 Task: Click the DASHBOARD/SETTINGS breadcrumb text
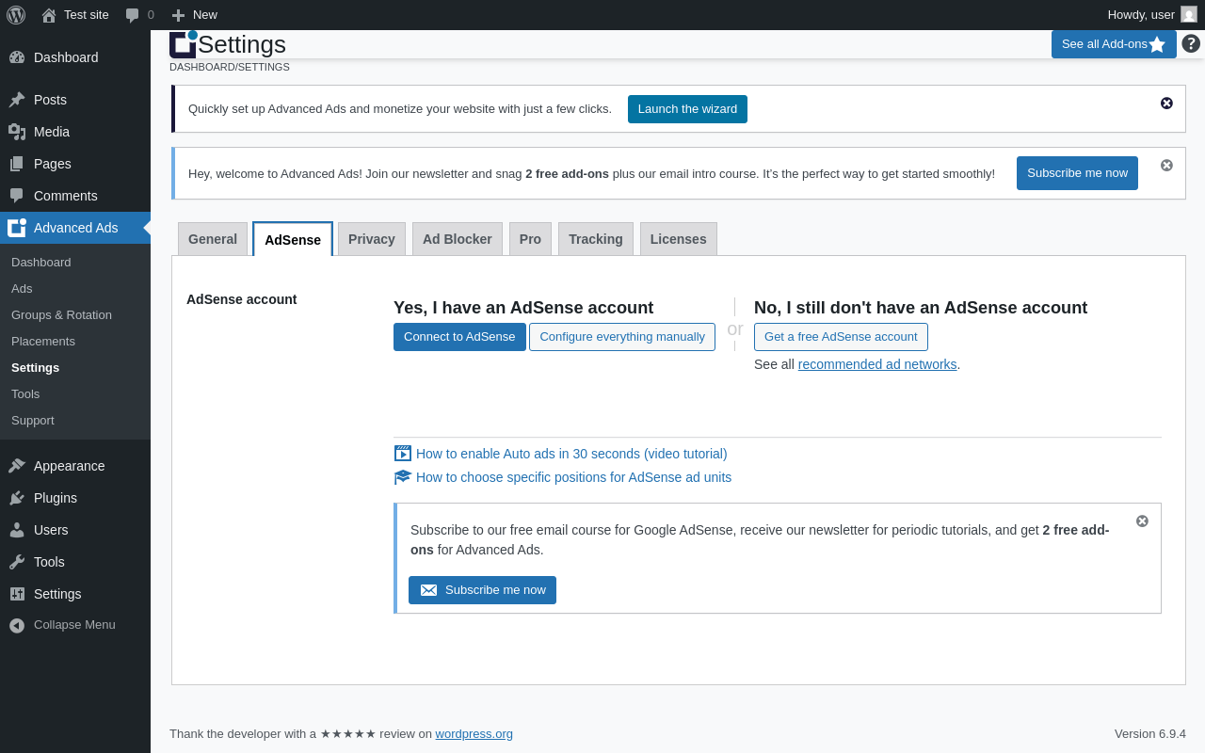(230, 67)
